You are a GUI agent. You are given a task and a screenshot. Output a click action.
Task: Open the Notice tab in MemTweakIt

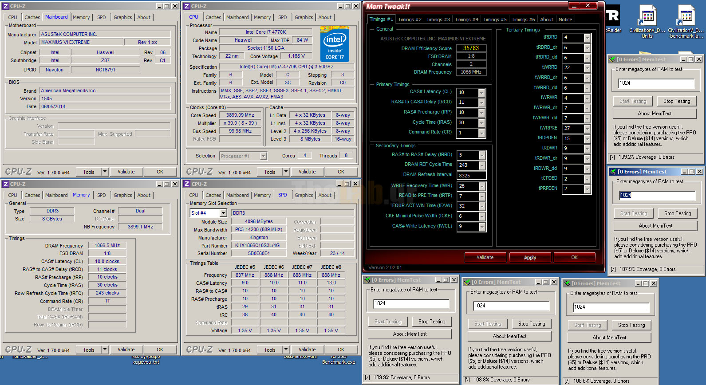[x=565, y=20]
